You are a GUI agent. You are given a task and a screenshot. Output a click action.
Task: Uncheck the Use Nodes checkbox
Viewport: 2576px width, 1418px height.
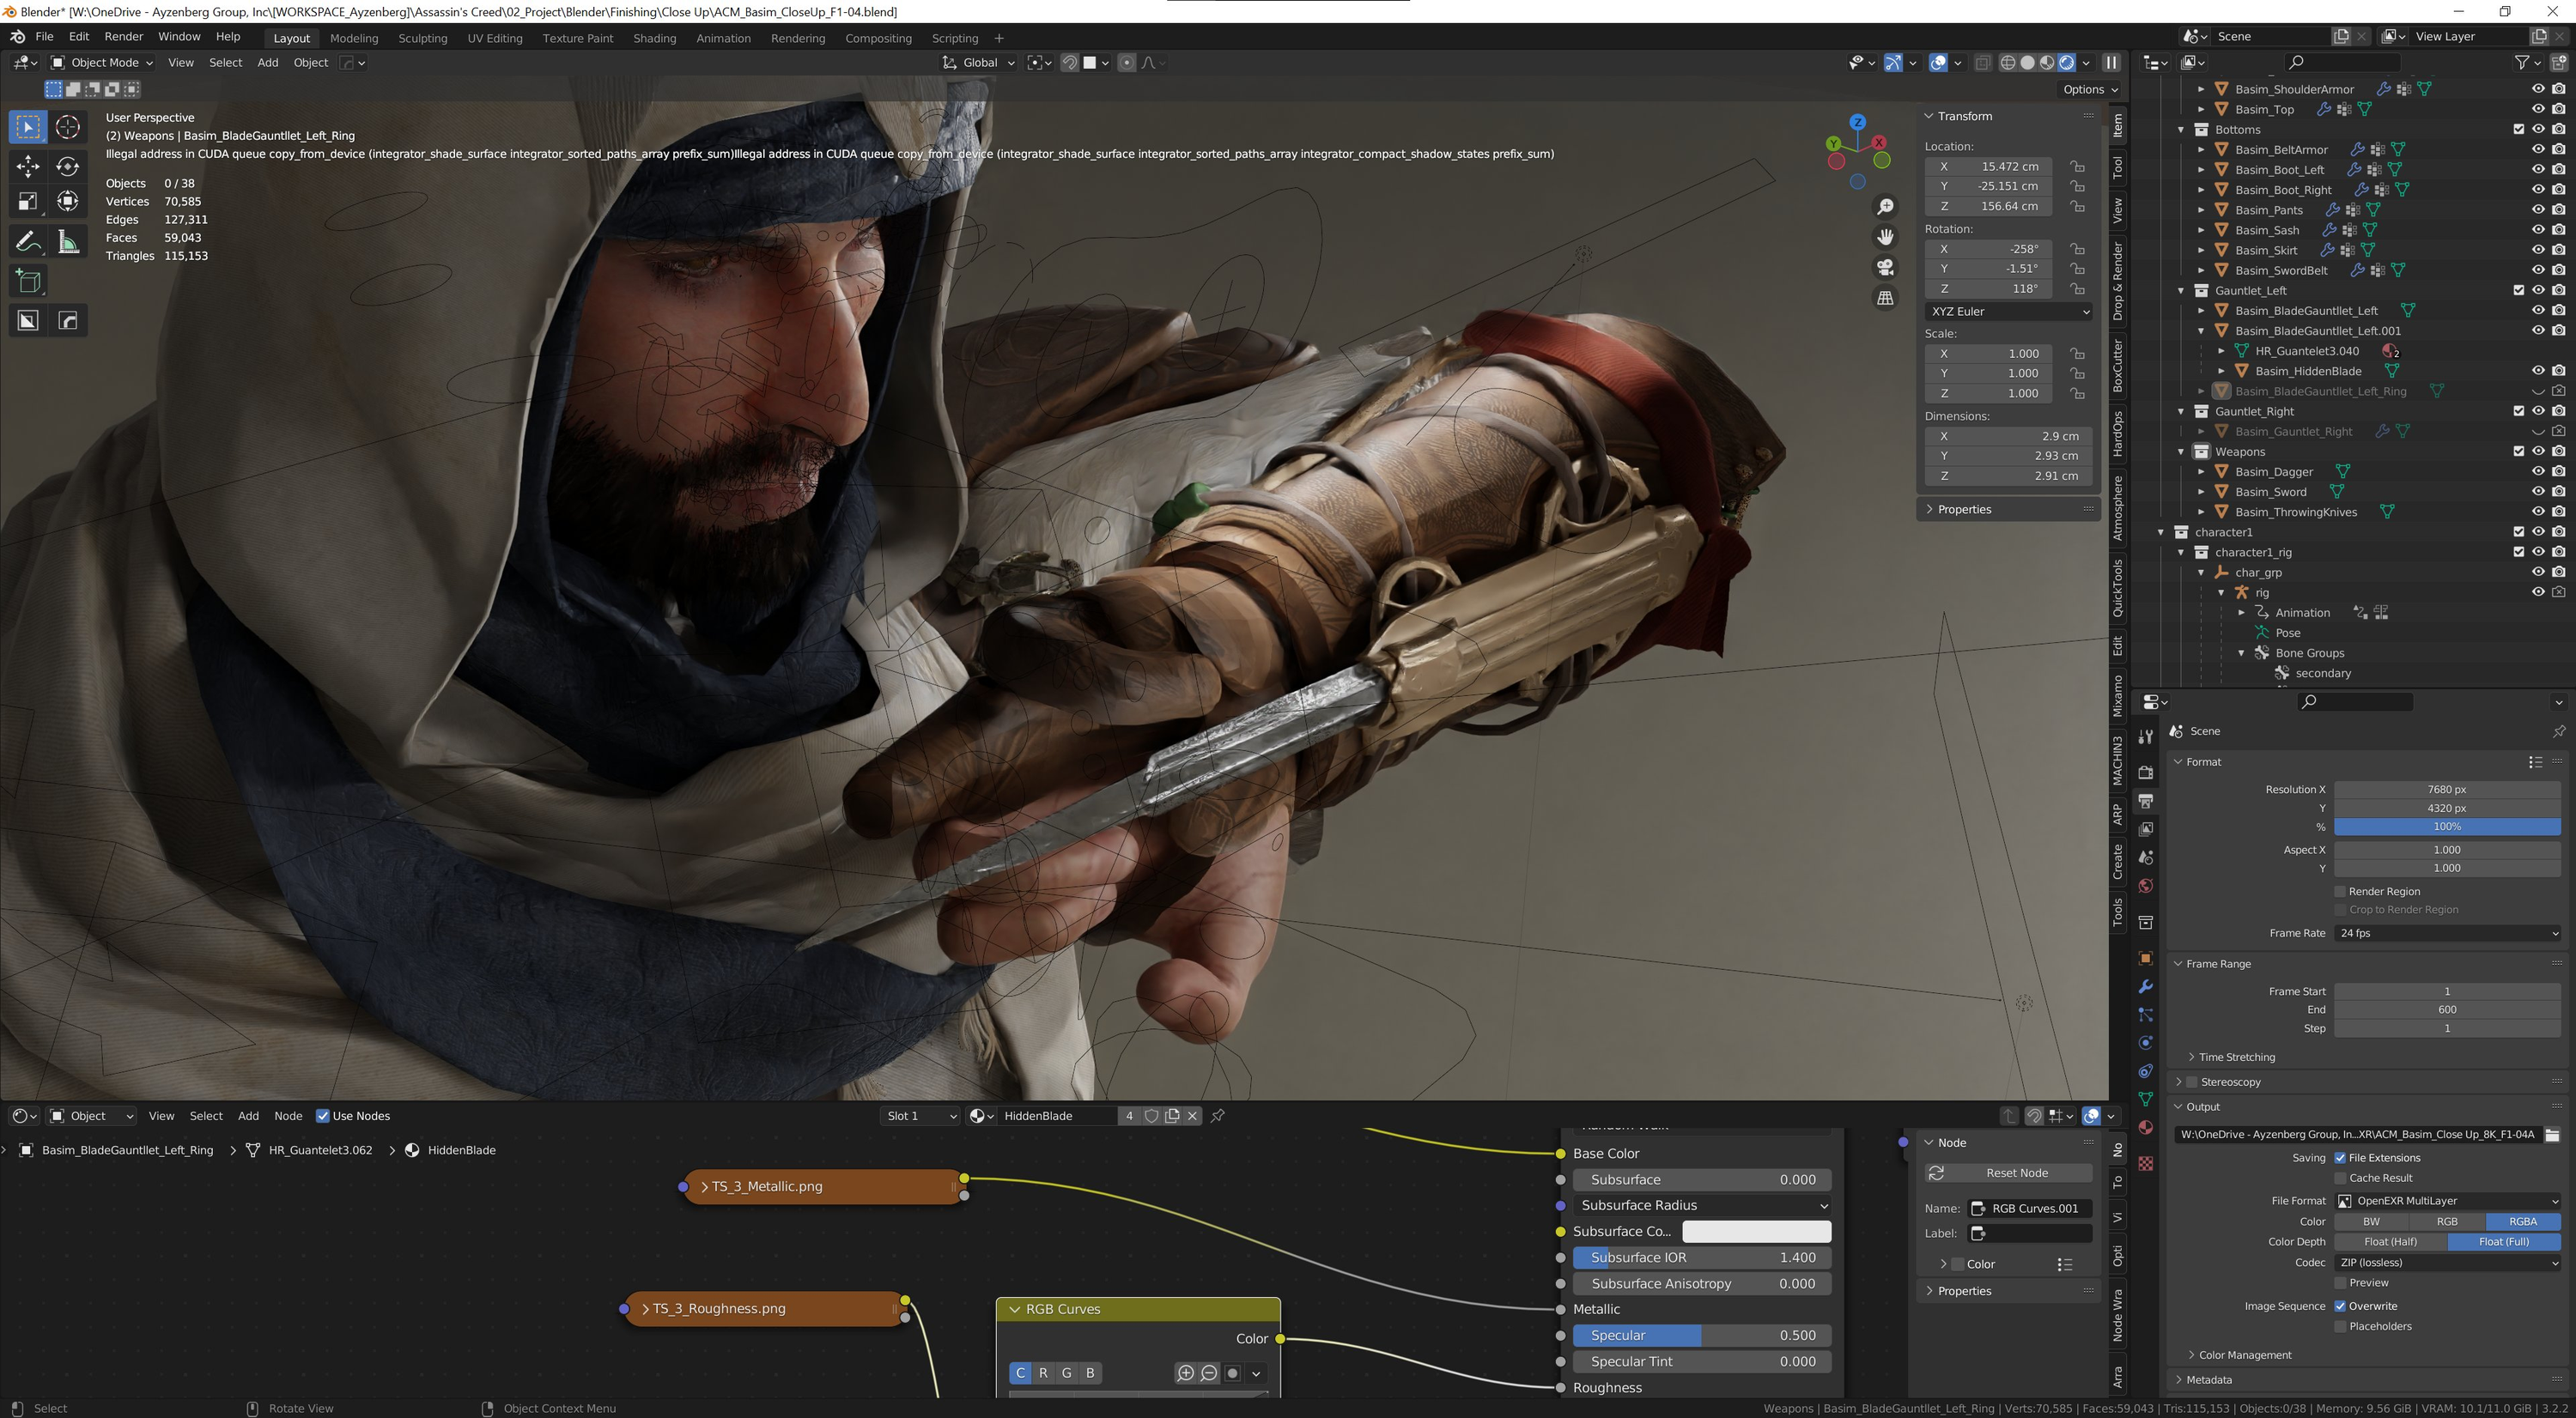tap(323, 1115)
